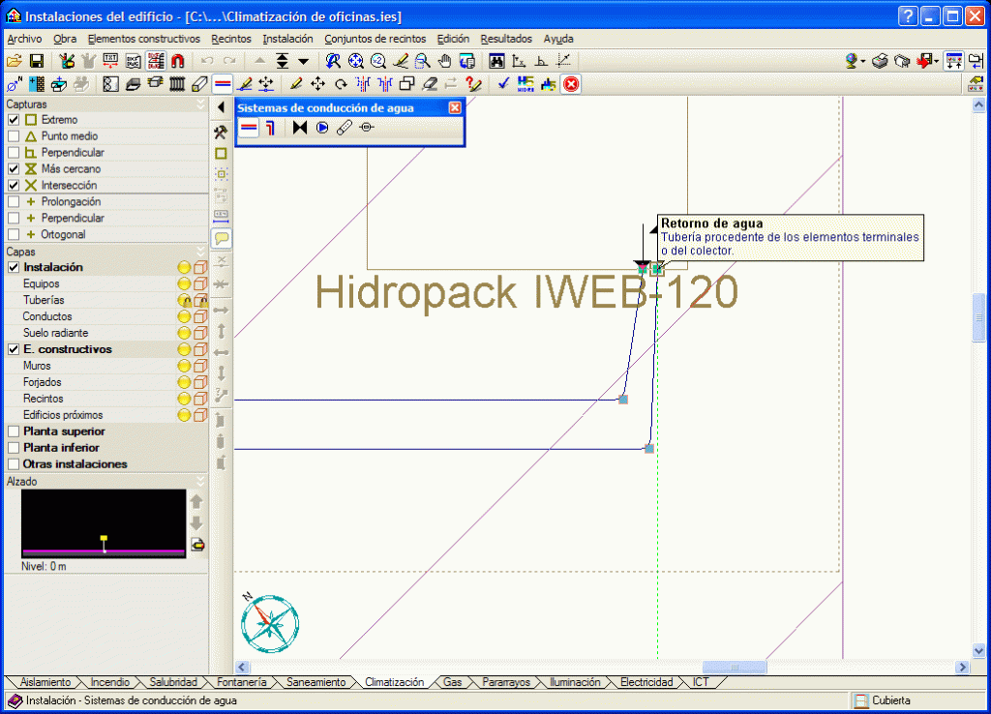Image resolution: width=991 pixels, height=714 pixels.
Task: Collapse the Capas panel chevron
Action: click(x=200, y=252)
